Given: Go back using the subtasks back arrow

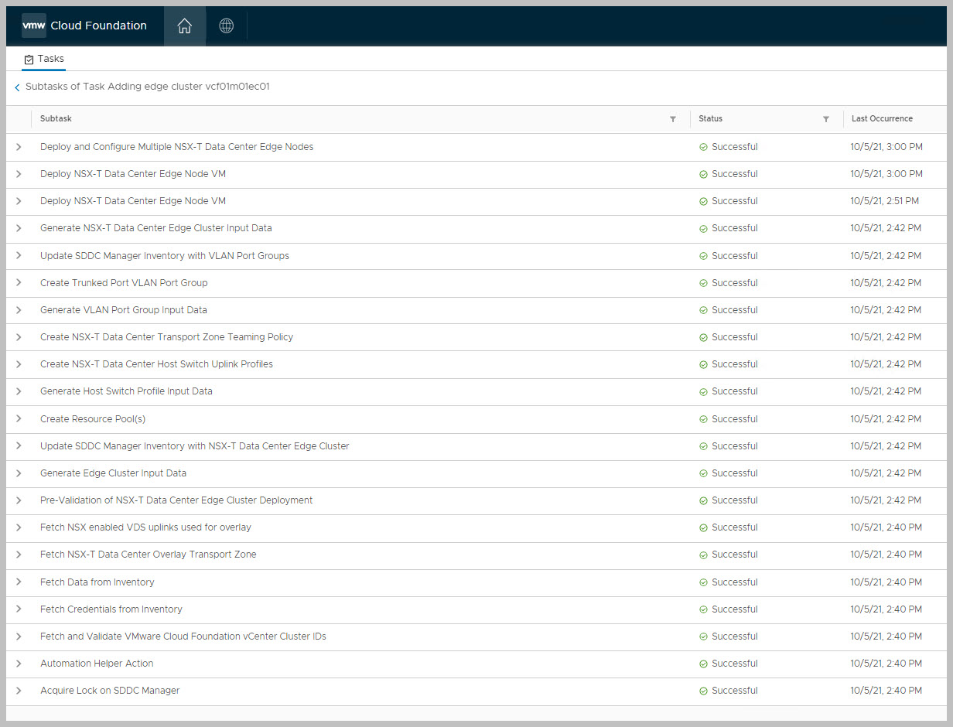Looking at the screenshot, I should pyautogui.click(x=17, y=87).
